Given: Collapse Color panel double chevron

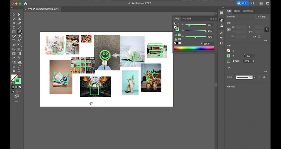Looking at the screenshot, I should [x=211, y=19].
